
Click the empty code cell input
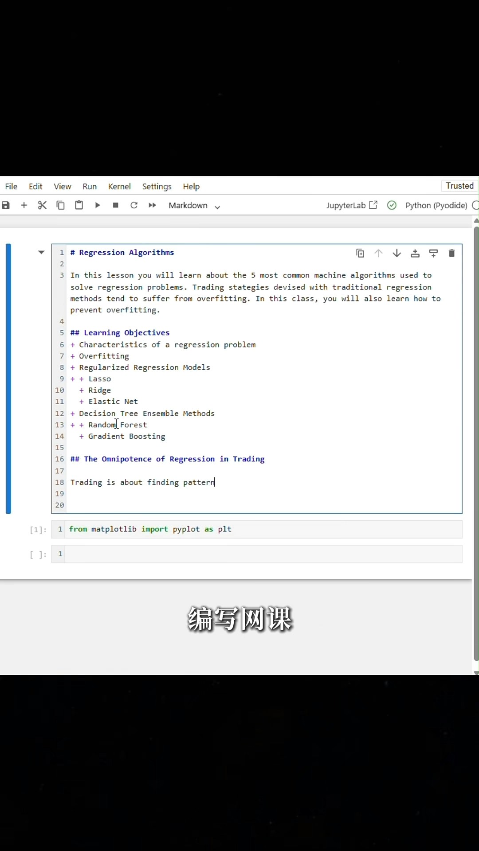pyautogui.click(x=263, y=554)
